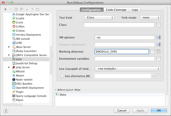
Task: Click the Make task icon
Action: pyautogui.click(x=57, y=94)
